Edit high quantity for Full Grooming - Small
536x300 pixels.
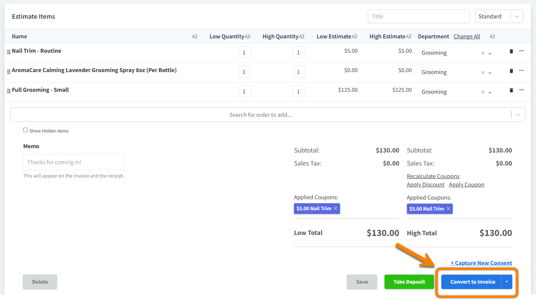[299, 91]
